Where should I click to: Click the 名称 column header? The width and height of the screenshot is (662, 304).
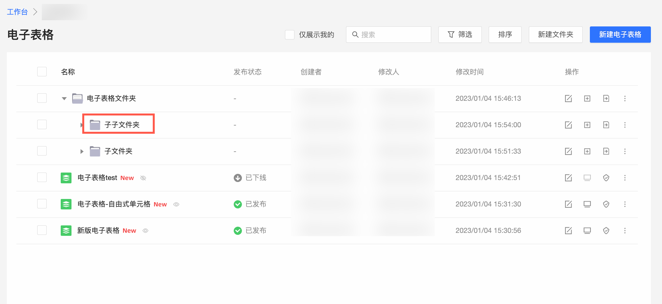[68, 72]
